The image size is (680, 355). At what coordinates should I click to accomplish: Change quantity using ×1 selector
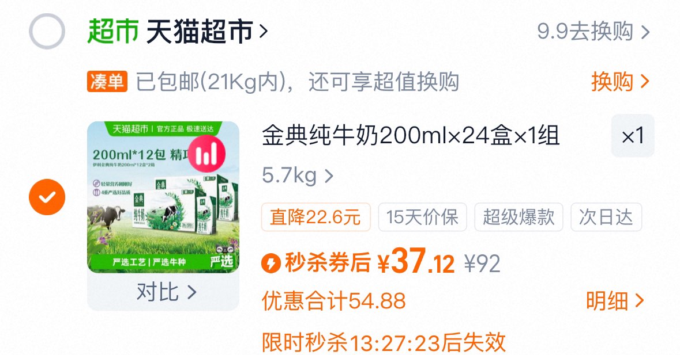[x=633, y=136]
